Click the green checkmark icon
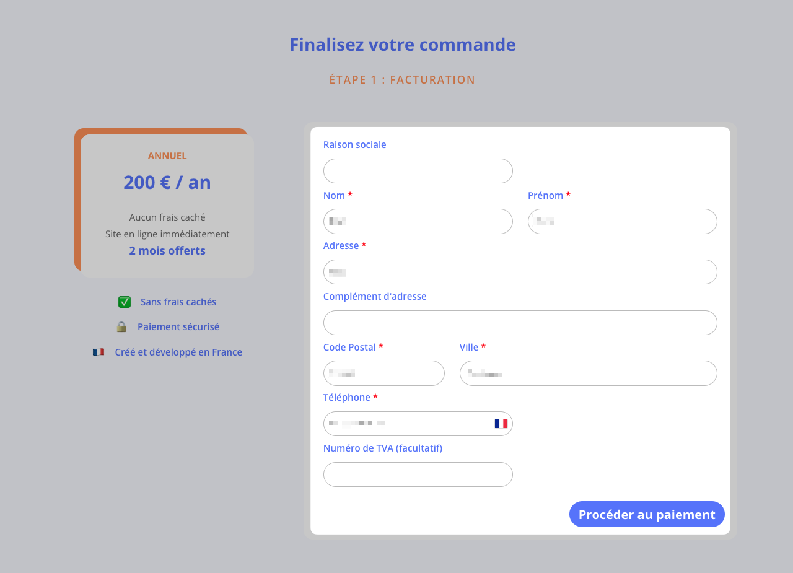The image size is (793, 573). click(x=125, y=302)
